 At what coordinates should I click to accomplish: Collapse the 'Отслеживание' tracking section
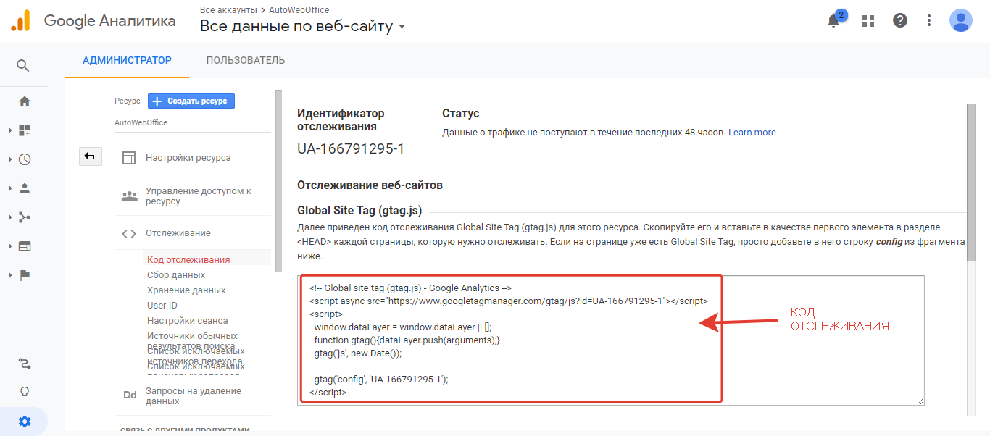[x=178, y=233]
